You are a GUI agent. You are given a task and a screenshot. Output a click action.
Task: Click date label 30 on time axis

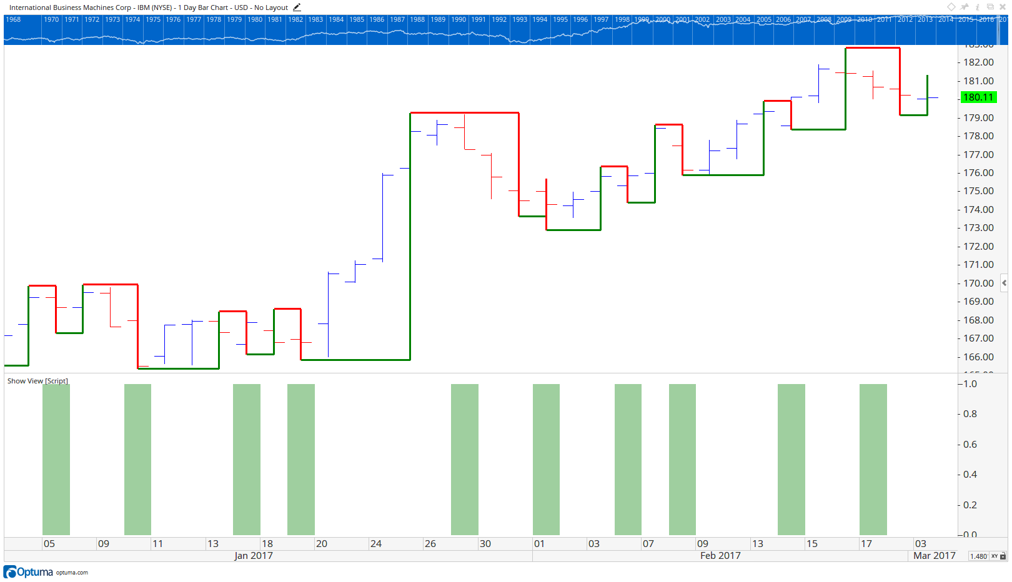[x=485, y=544]
